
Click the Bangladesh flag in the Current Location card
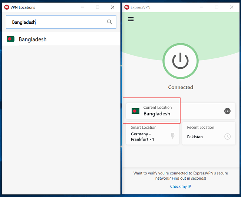pyautogui.click(x=135, y=111)
